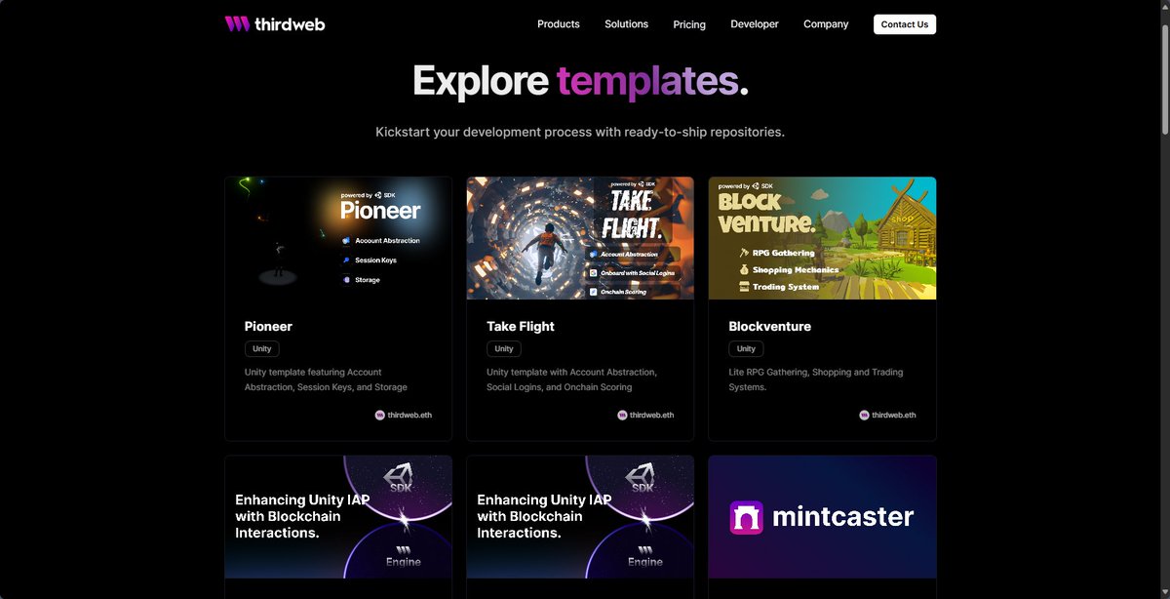Image resolution: width=1170 pixels, height=599 pixels.
Task: Select the Unity tag on Take Flight card
Action: [504, 348]
